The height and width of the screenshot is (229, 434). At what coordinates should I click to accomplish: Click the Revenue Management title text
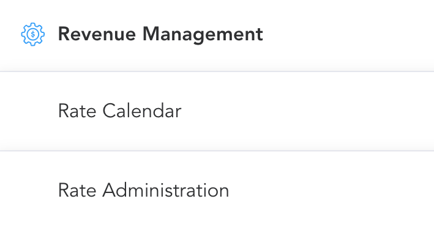click(x=160, y=35)
